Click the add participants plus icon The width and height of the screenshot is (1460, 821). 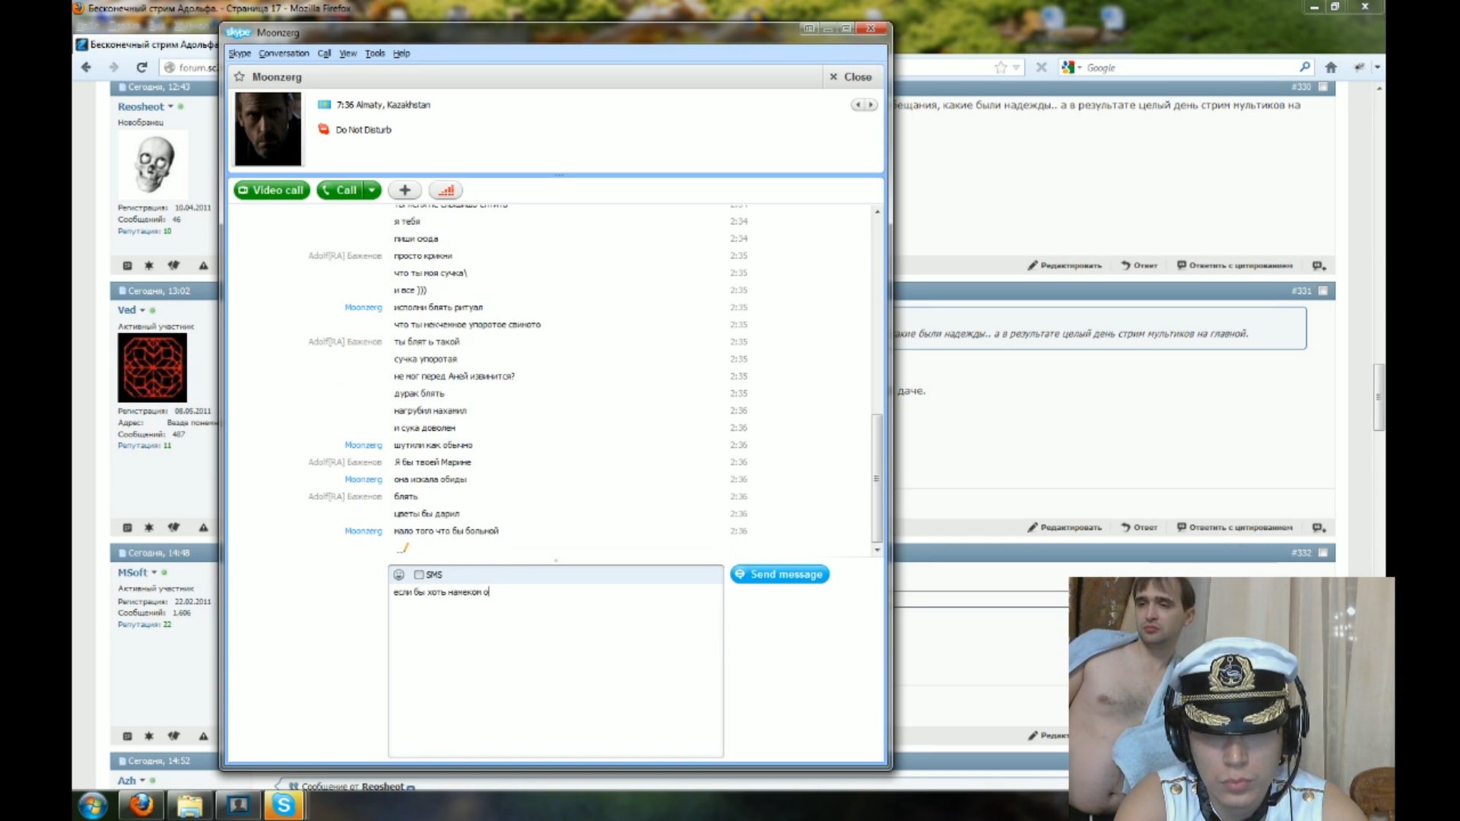pyautogui.click(x=405, y=190)
